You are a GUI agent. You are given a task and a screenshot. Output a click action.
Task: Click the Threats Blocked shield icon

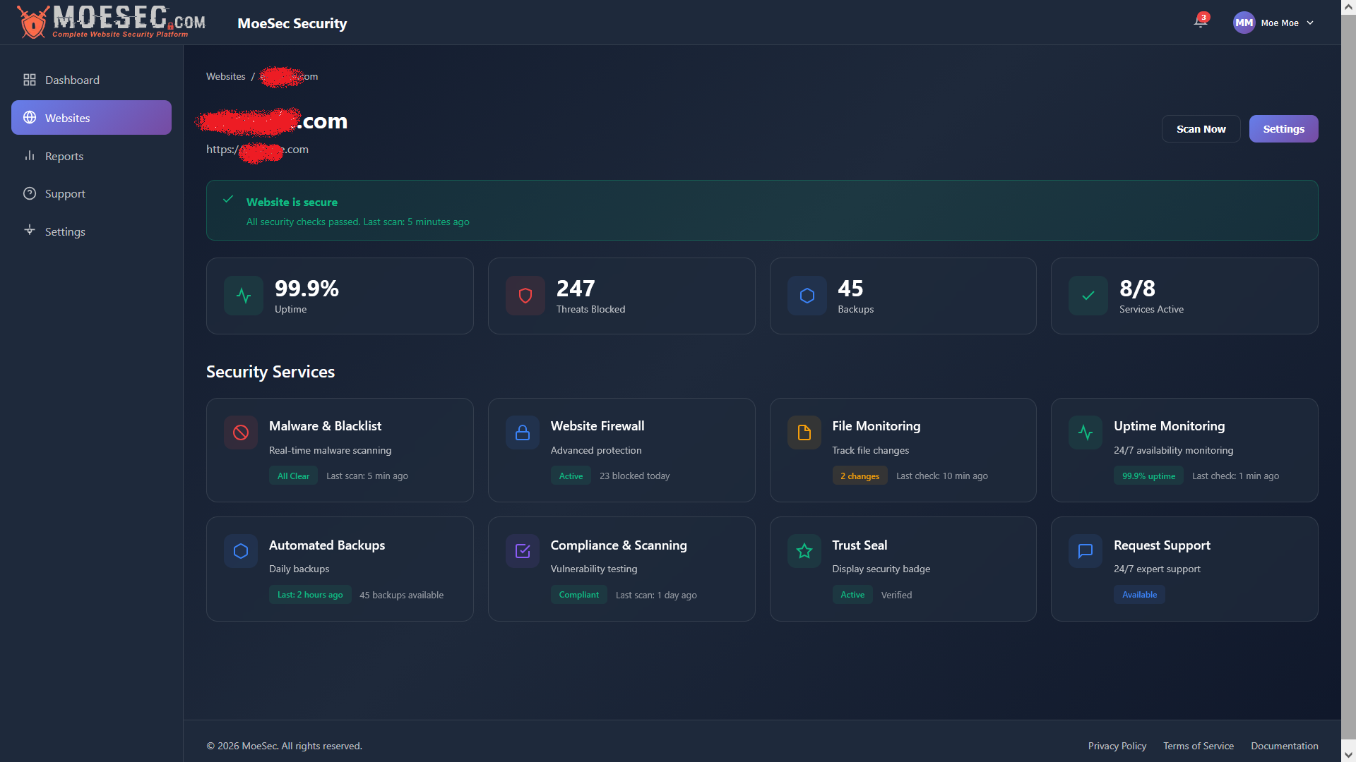525,296
